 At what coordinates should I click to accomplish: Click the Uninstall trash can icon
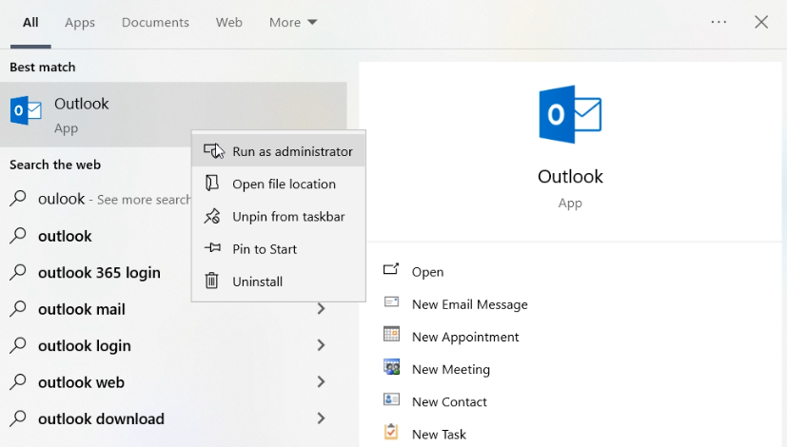[x=212, y=281]
